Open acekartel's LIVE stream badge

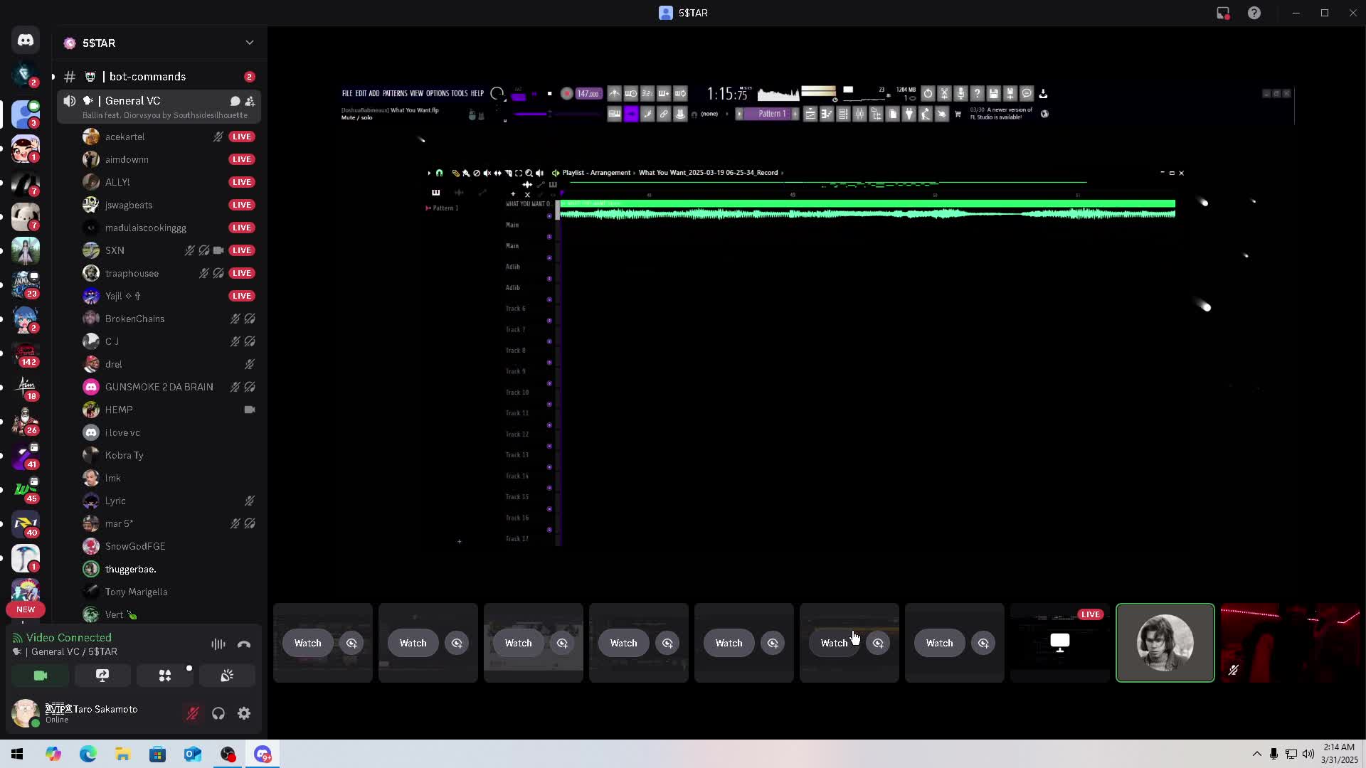[x=242, y=137]
